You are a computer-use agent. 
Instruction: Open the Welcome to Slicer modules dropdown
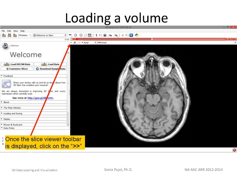(x=50, y=35)
